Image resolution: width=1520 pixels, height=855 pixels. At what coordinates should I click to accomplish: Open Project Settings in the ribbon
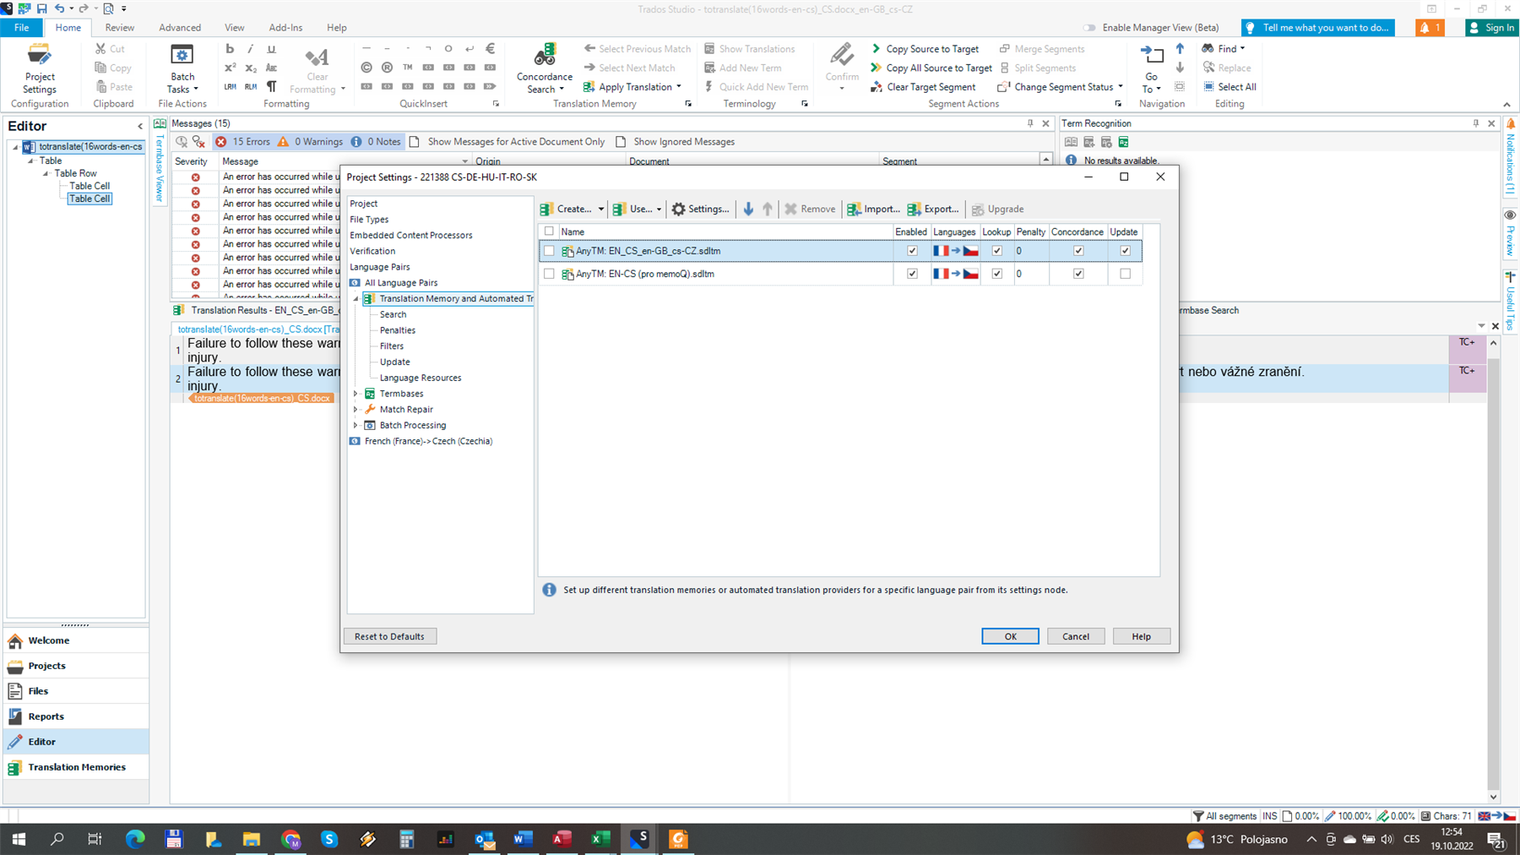pos(39,68)
